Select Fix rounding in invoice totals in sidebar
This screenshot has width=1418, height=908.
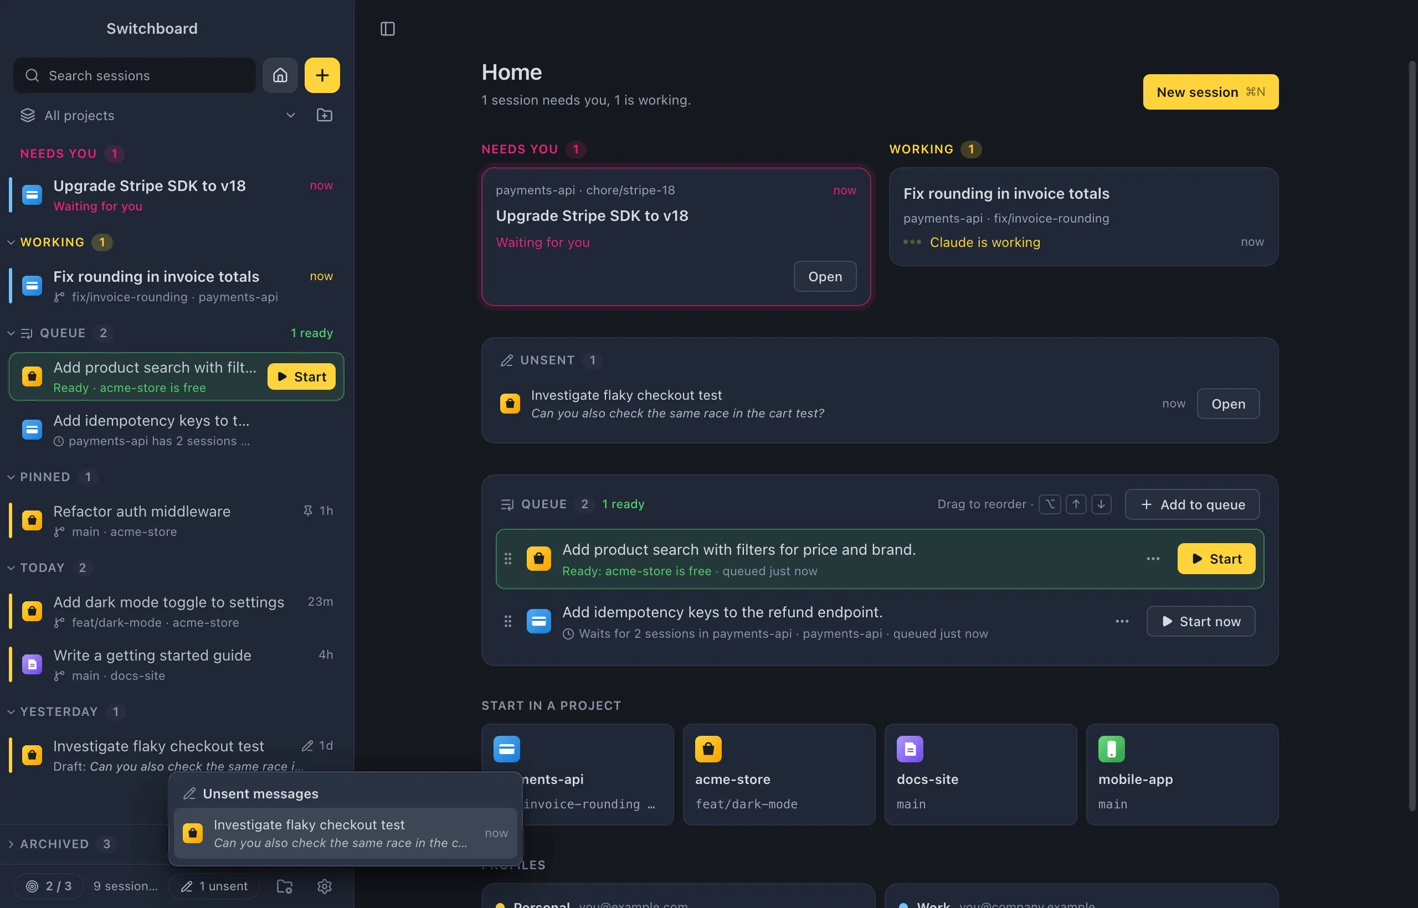pyautogui.click(x=176, y=285)
